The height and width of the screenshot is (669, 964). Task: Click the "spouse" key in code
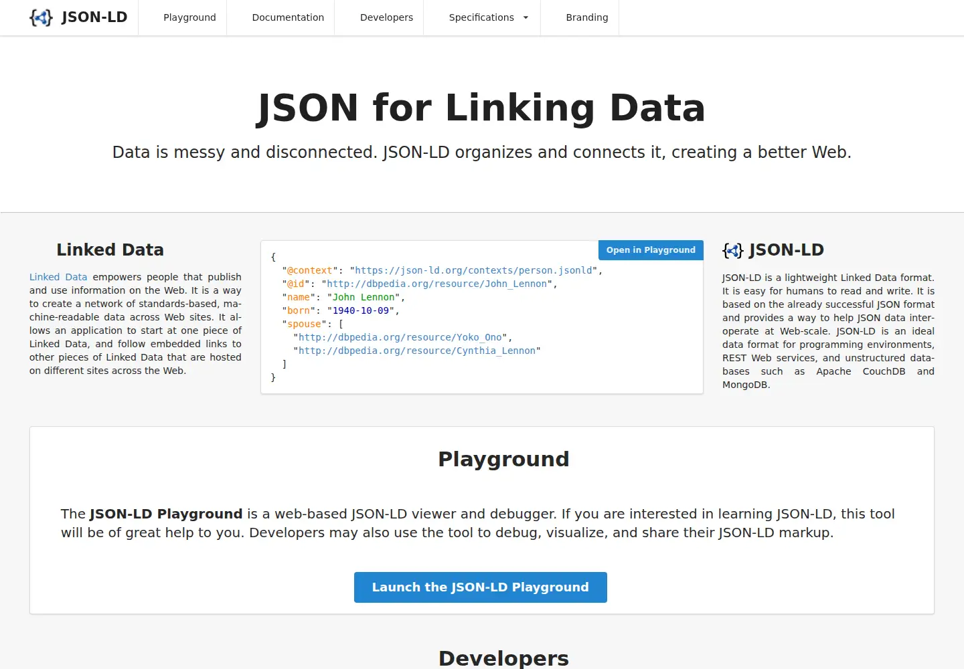(304, 324)
